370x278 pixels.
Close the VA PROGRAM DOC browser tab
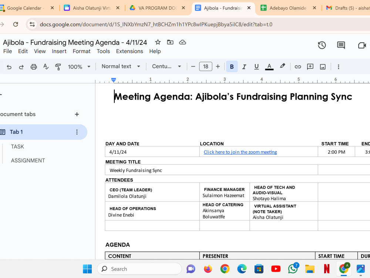(183, 8)
